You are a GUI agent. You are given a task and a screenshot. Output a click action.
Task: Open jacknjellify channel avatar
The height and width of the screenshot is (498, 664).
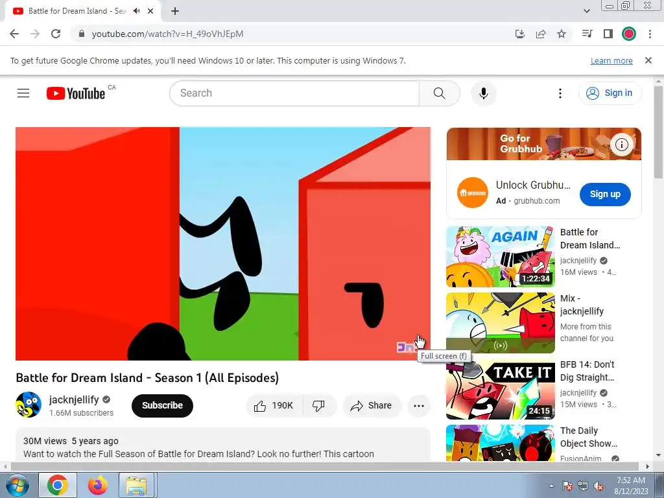pyautogui.click(x=29, y=405)
